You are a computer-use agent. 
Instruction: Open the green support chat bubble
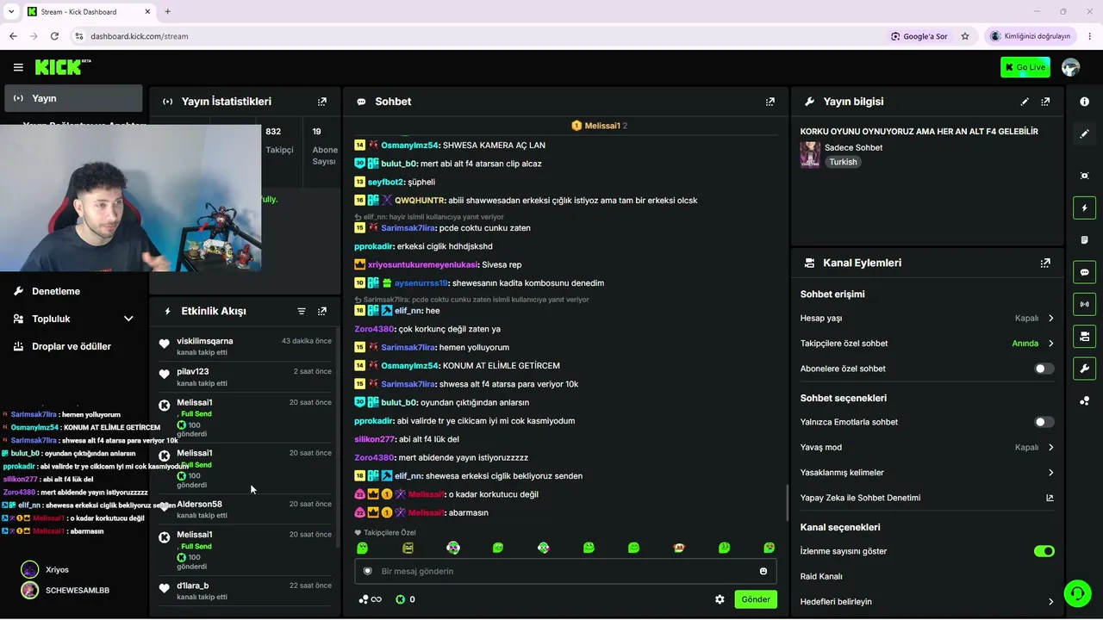(1076, 593)
